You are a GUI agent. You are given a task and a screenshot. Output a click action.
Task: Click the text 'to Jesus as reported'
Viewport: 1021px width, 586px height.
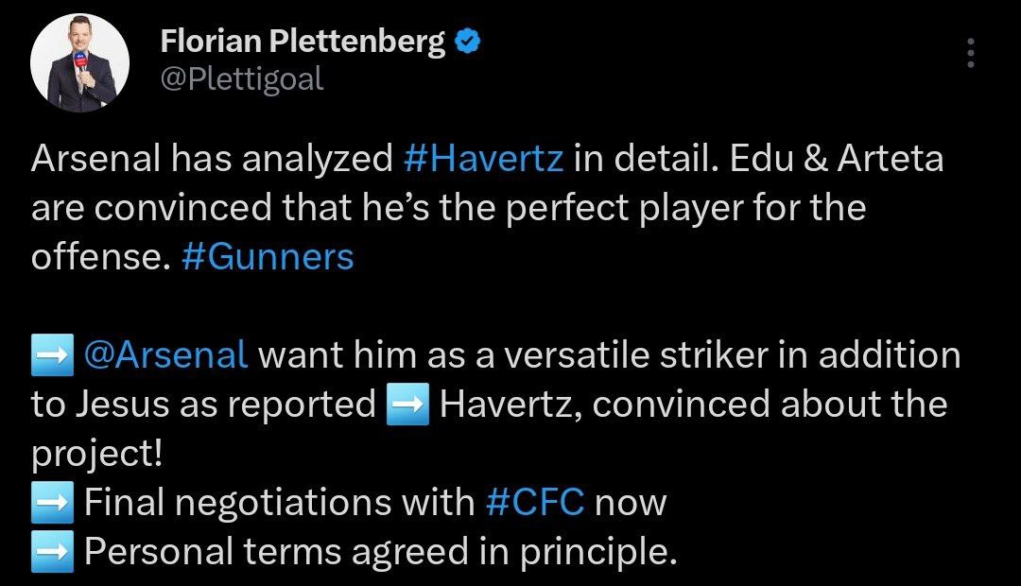[x=204, y=405]
